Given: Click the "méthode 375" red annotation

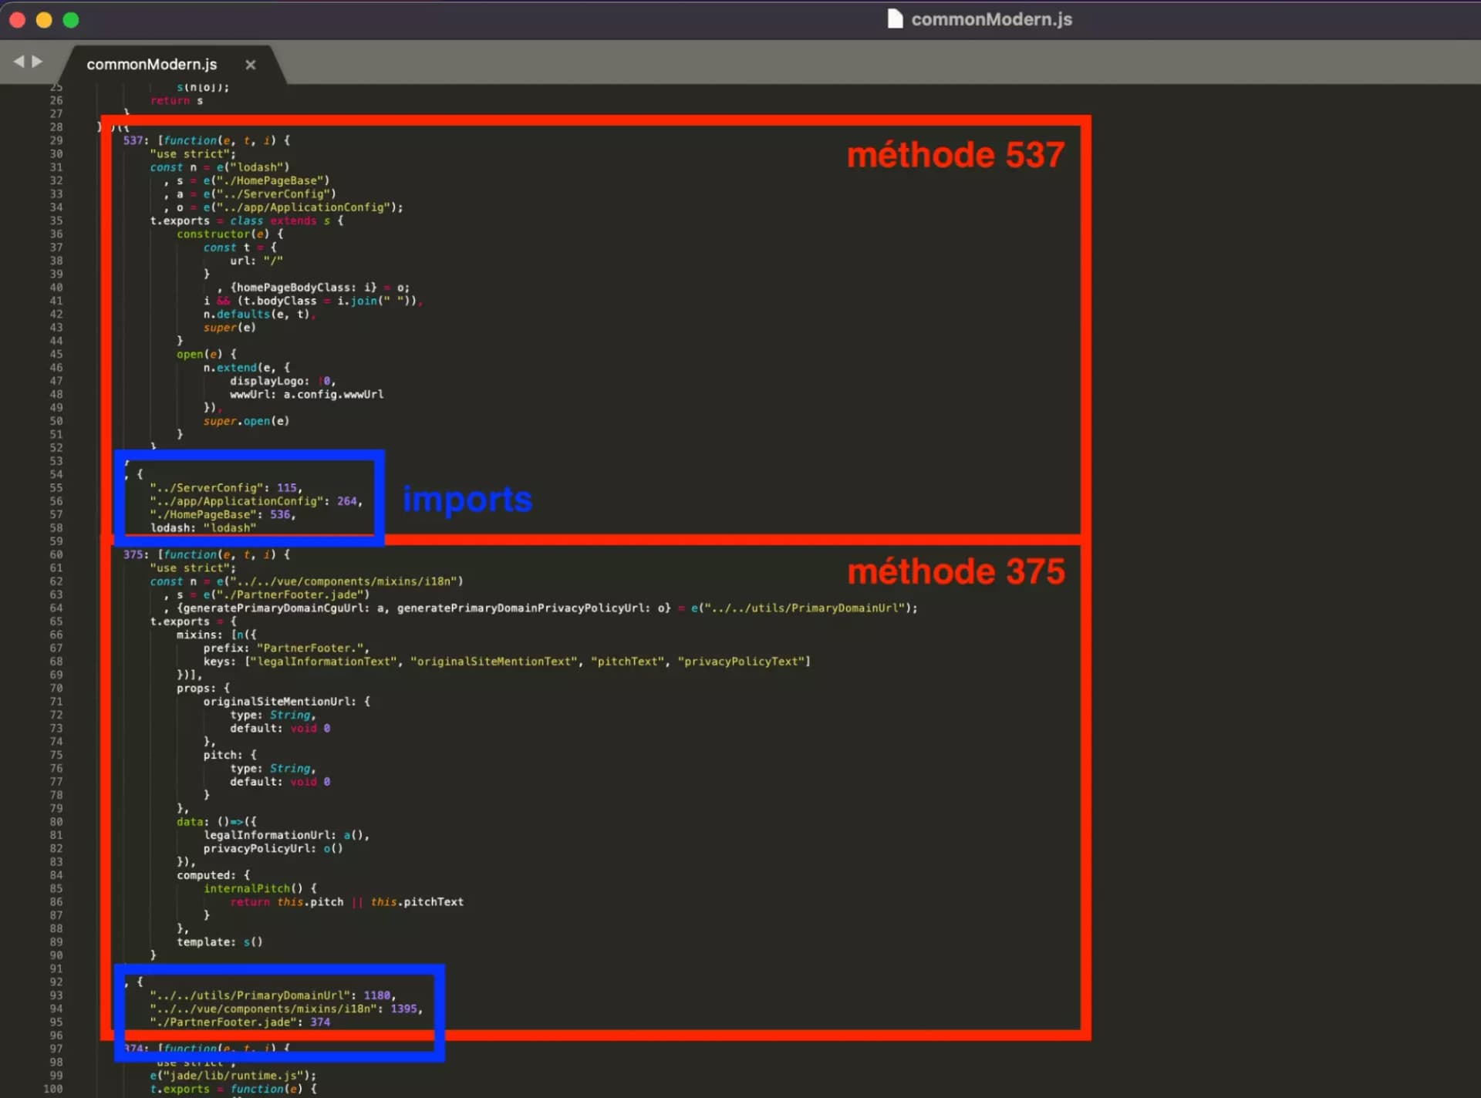Looking at the screenshot, I should click(955, 571).
